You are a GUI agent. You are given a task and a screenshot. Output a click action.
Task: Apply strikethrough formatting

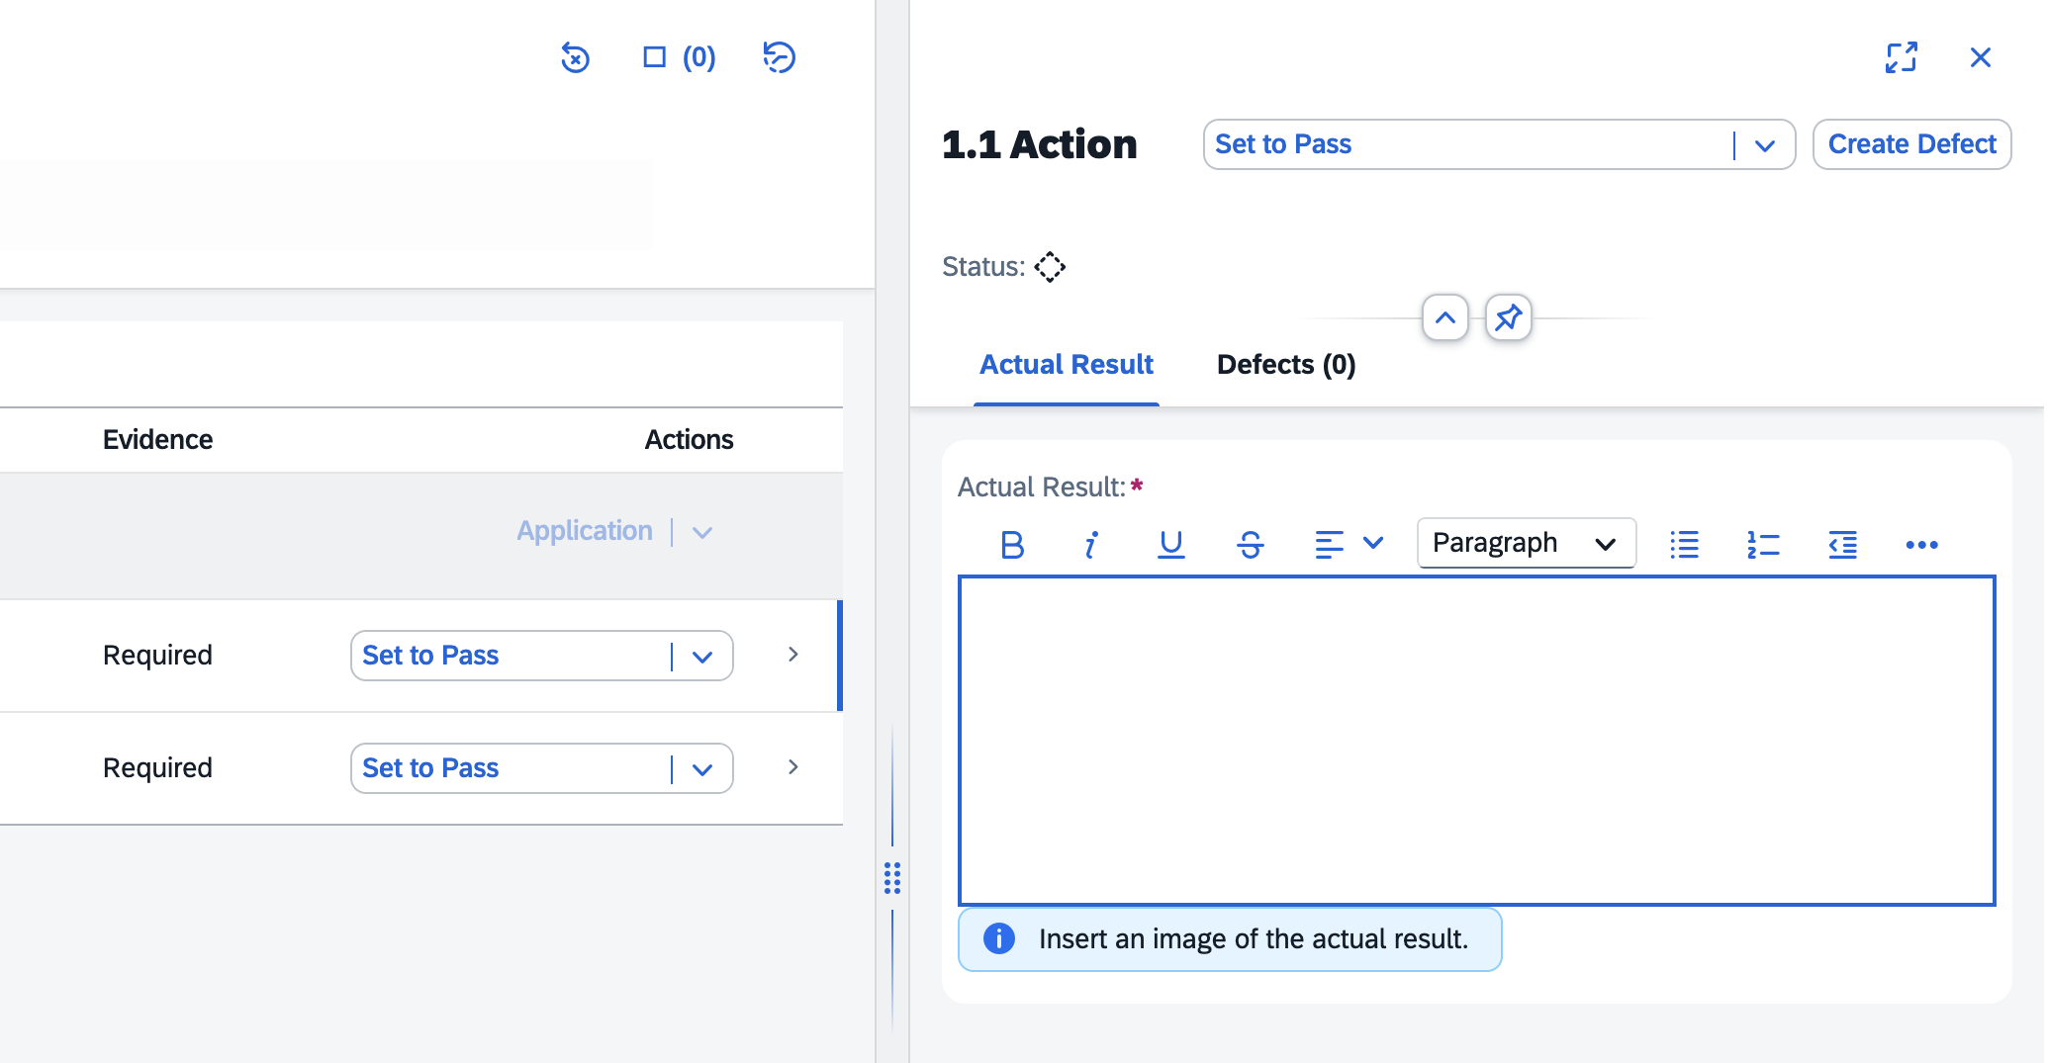1250,544
